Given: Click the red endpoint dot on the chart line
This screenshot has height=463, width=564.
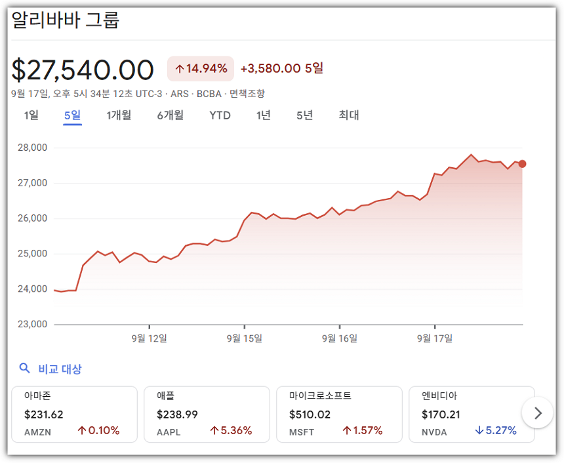Looking at the screenshot, I should 521,165.
